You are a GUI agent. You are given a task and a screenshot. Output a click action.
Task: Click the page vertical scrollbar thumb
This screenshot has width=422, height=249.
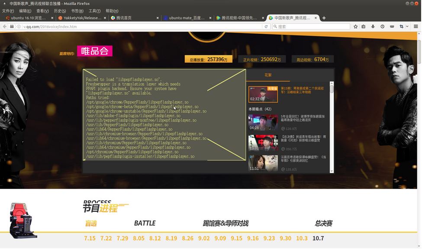(419, 52)
